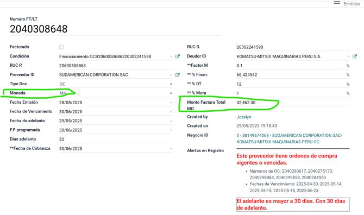Click the RUC P. field 20600506863
The height and width of the screenshot is (215, 364).
[116, 66]
